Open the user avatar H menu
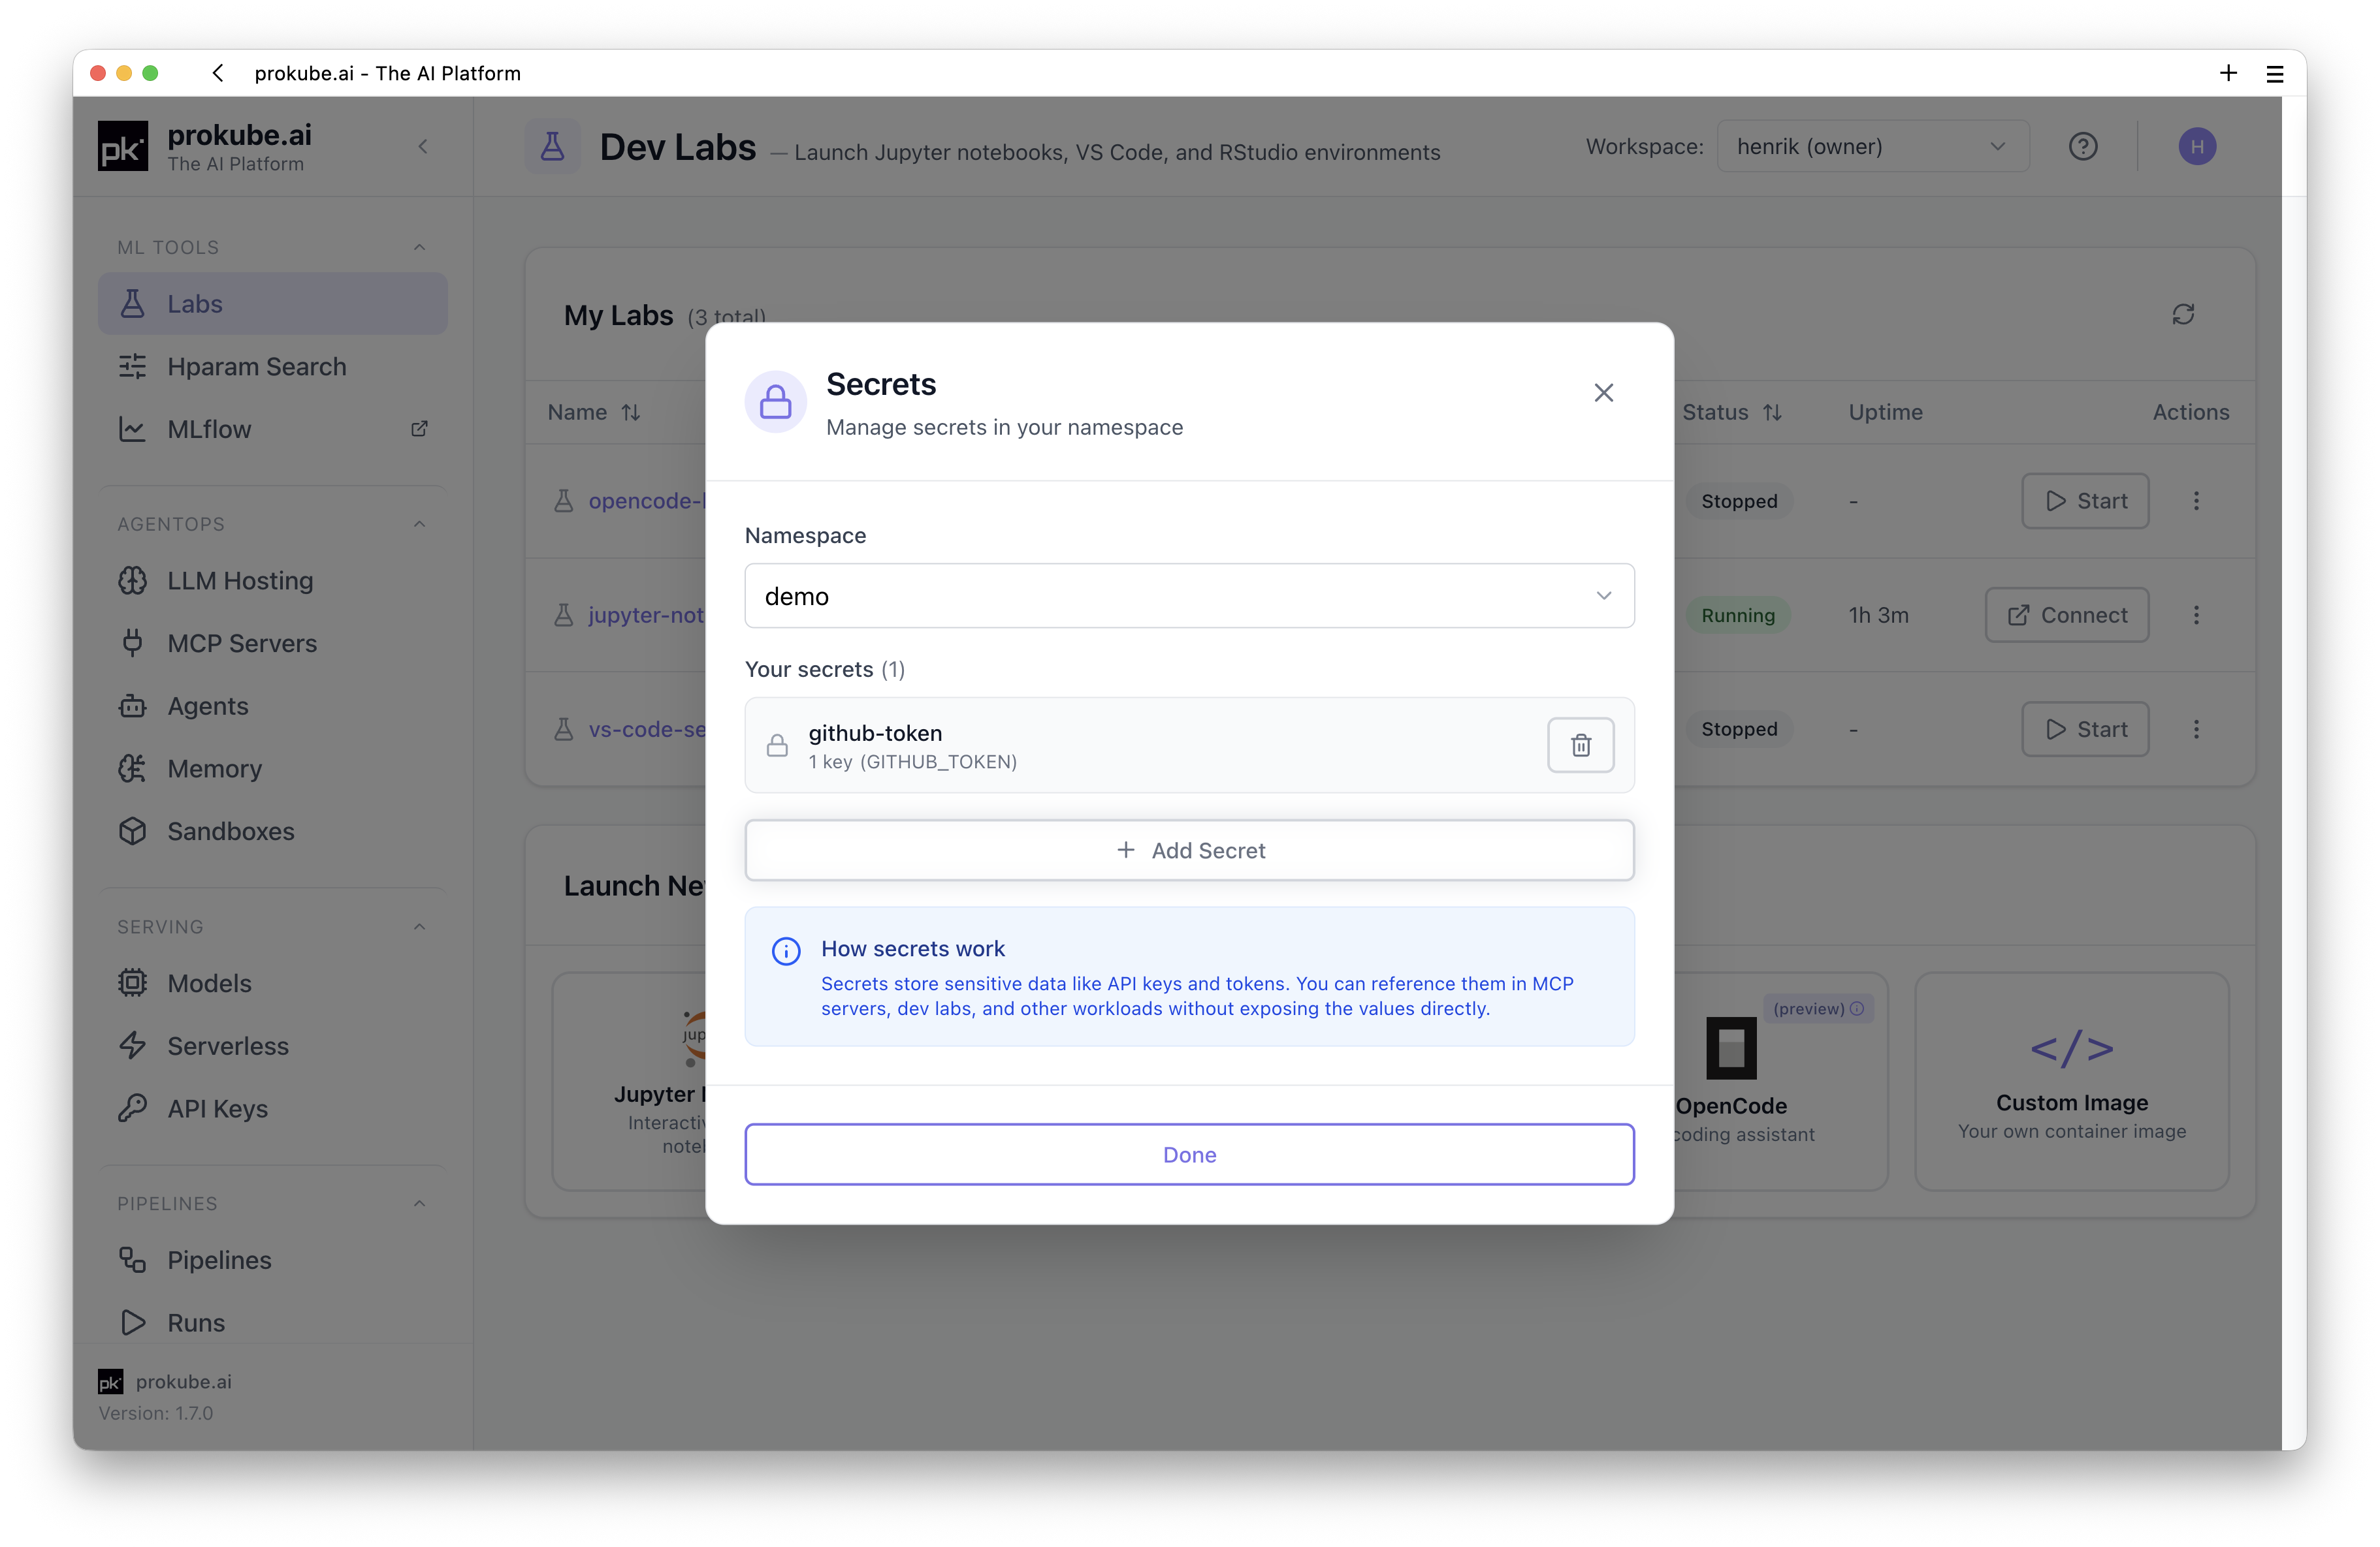Viewport: 2380px width, 1547px height. pyautogui.click(x=2196, y=147)
